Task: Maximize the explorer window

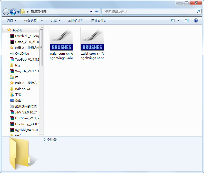Action: 187,3
